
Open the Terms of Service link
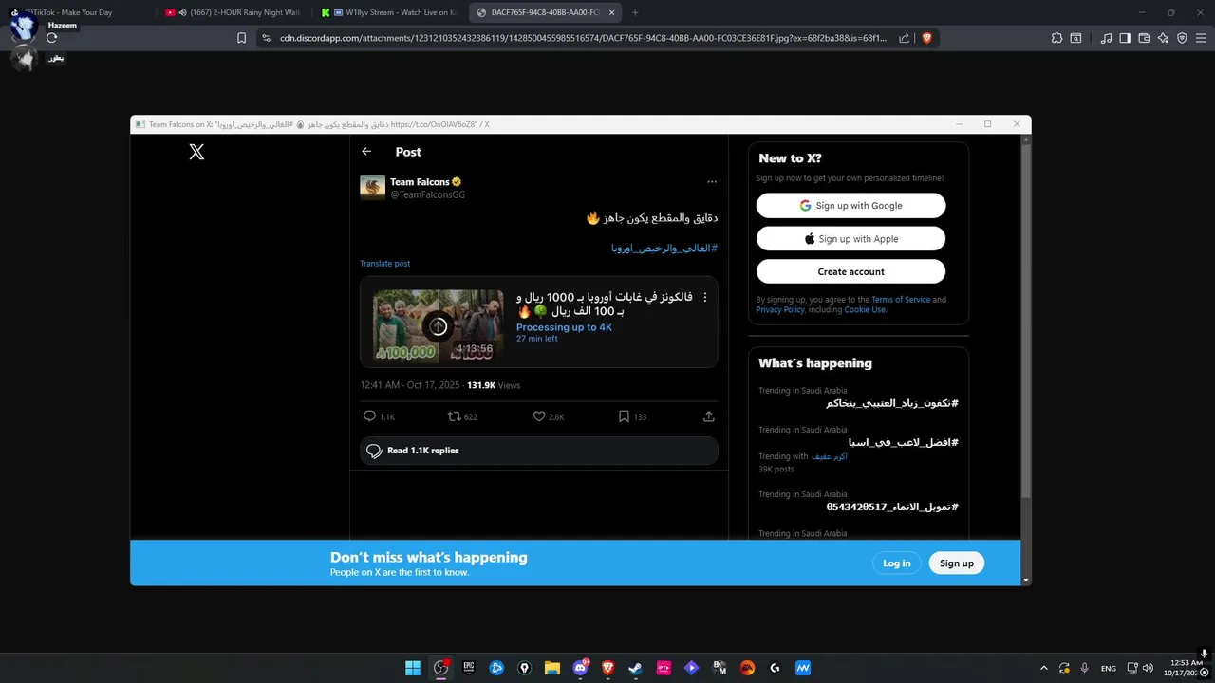pyautogui.click(x=901, y=300)
